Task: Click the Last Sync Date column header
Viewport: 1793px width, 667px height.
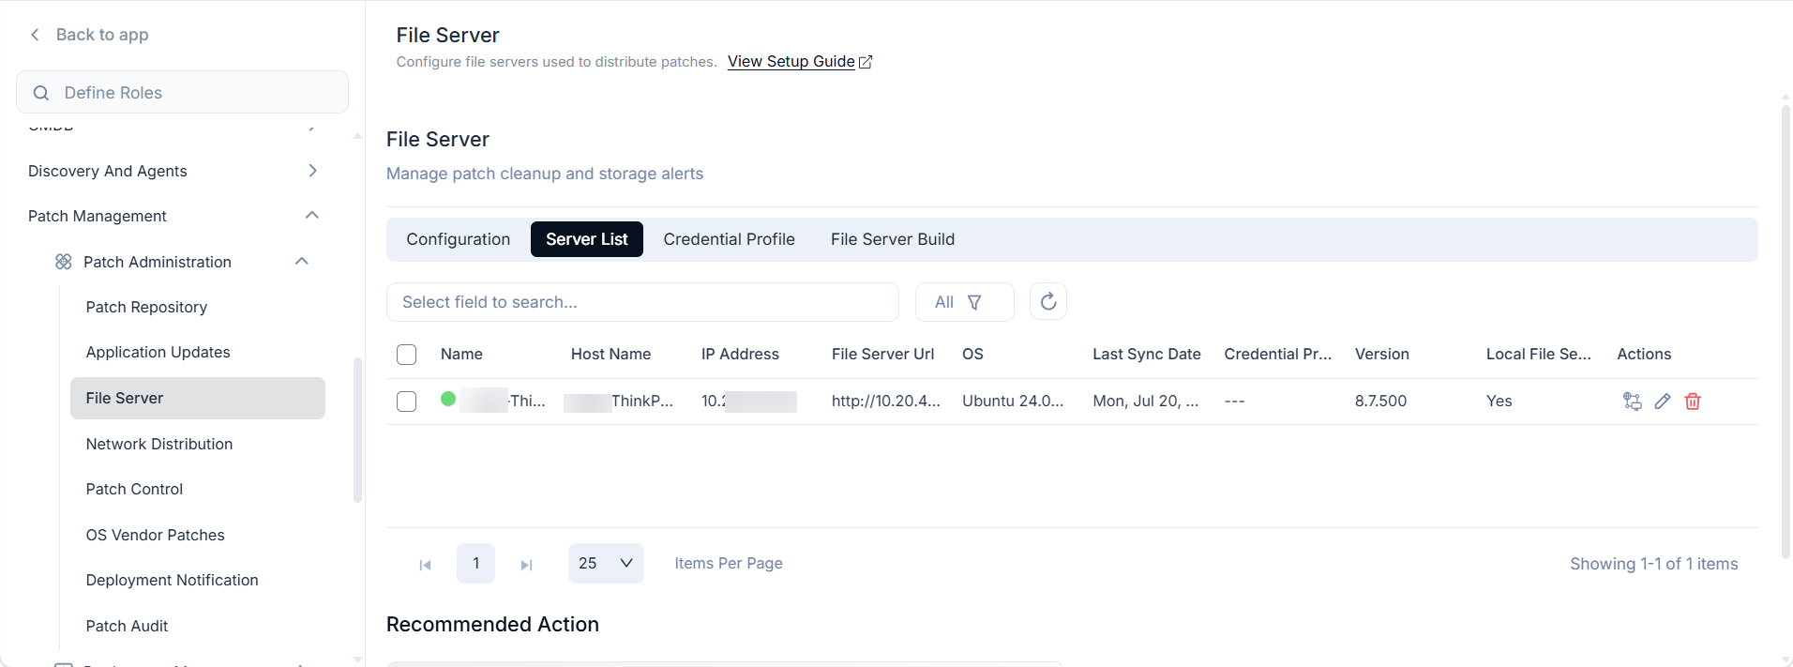Action: 1146,354
